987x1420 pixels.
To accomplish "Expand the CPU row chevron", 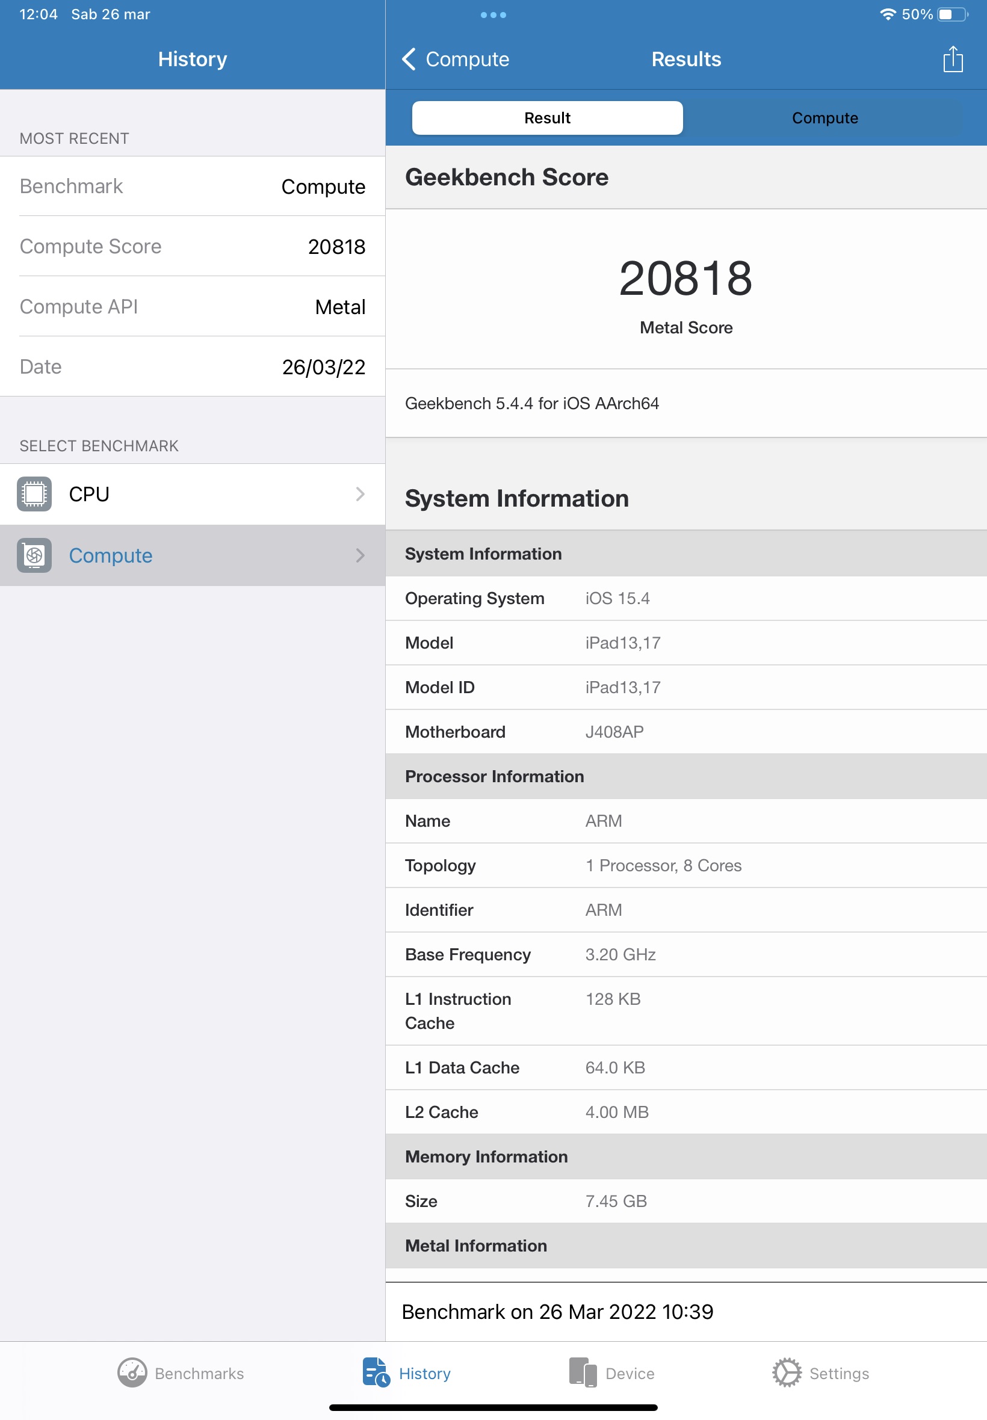I will [360, 494].
